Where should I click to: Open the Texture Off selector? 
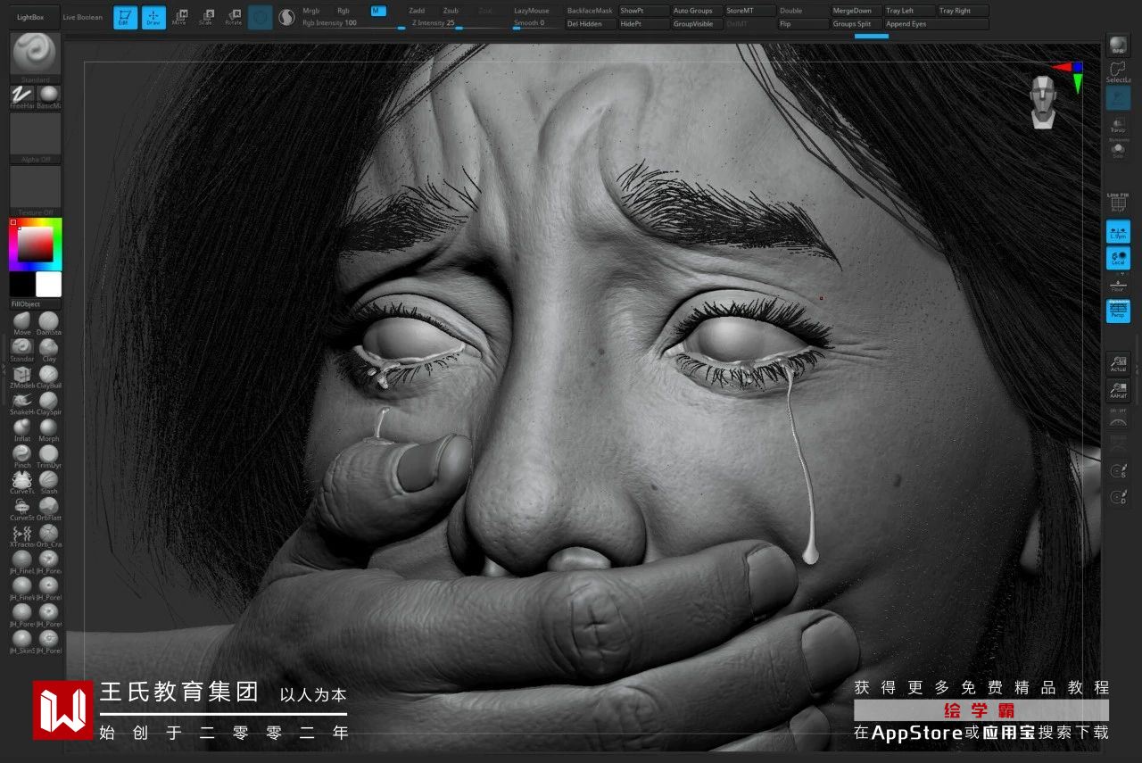click(36, 189)
